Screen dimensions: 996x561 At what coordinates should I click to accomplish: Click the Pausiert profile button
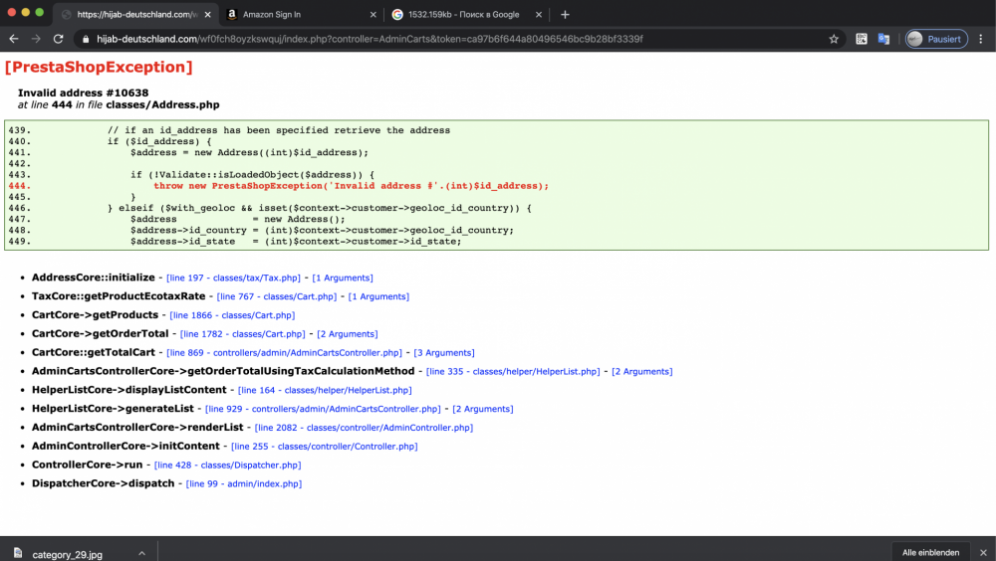[x=936, y=39]
